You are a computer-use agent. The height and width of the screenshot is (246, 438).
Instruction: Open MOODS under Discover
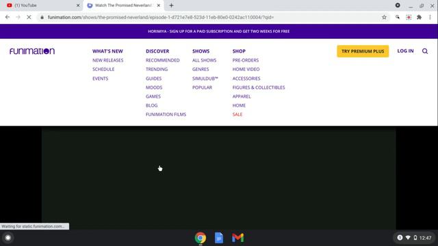pos(154,87)
